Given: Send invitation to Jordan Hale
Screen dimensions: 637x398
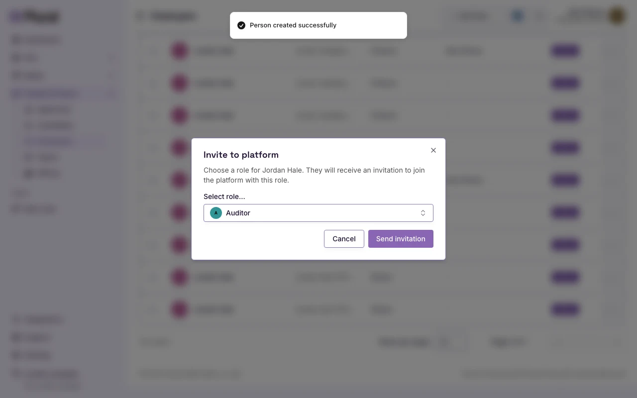Looking at the screenshot, I should (401, 239).
